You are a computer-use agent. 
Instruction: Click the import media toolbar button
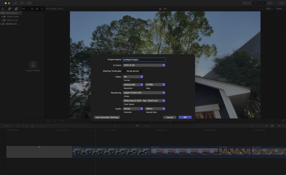[15, 3]
